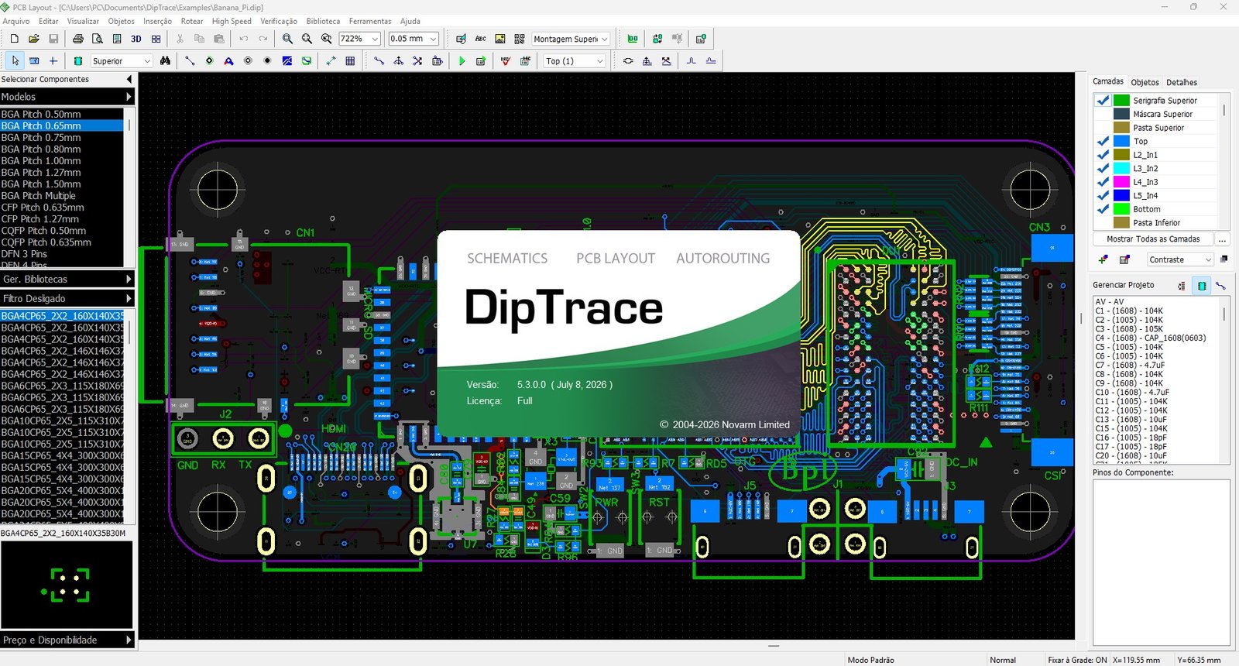Screen dimensions: 1239x666
Task: Run the green play autorouter icon
Action: point(462,60)
